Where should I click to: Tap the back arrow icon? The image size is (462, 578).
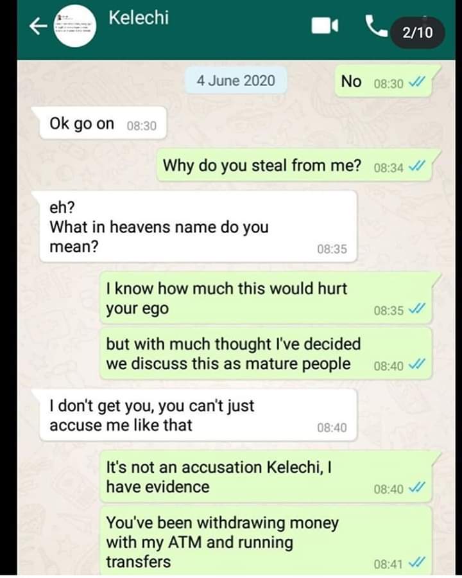click(x=38, y=26)
